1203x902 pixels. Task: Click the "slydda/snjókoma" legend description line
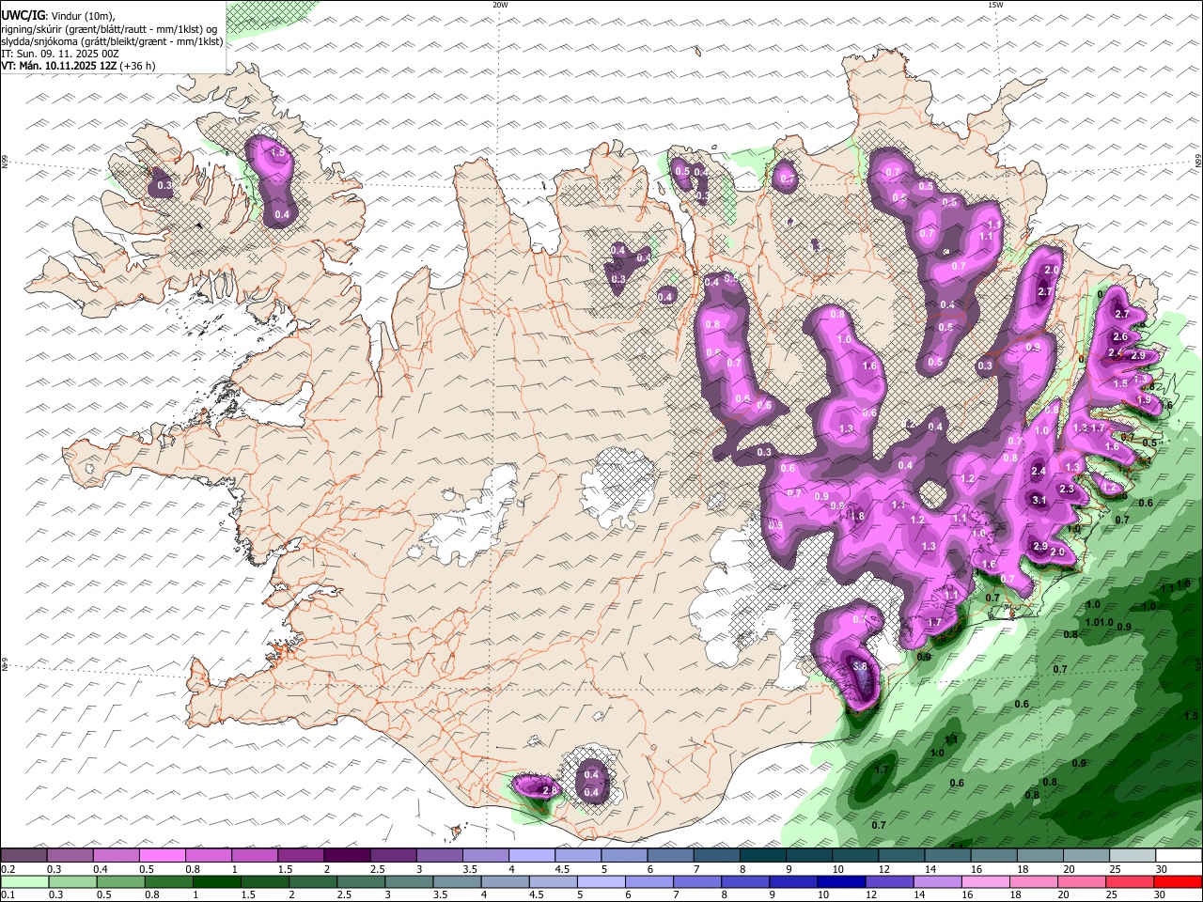112,41
